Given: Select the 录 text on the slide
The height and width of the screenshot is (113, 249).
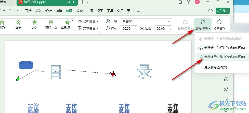Looking at the screenshot, I should tap(145, 71).
